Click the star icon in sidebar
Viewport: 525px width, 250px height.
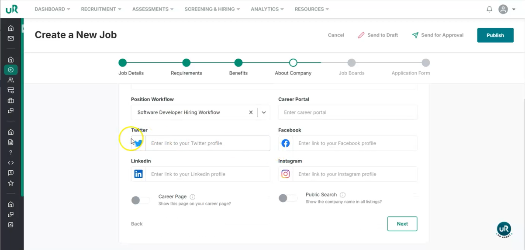click(x=11, y=183)
